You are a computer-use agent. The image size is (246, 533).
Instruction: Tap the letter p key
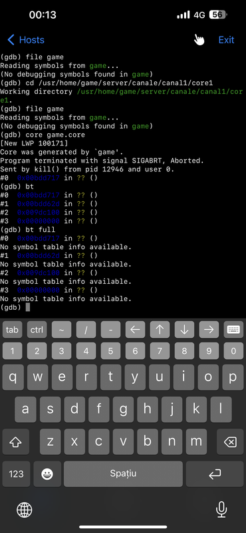tap(233, 377)
